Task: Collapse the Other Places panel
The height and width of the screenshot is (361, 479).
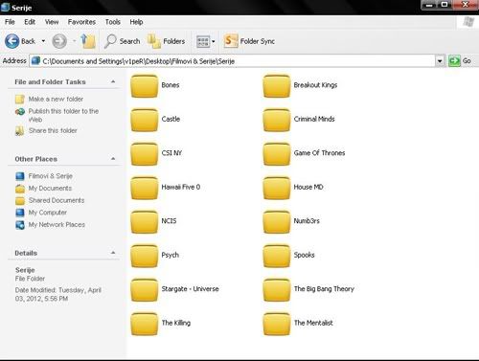Action: pos(113,159)
